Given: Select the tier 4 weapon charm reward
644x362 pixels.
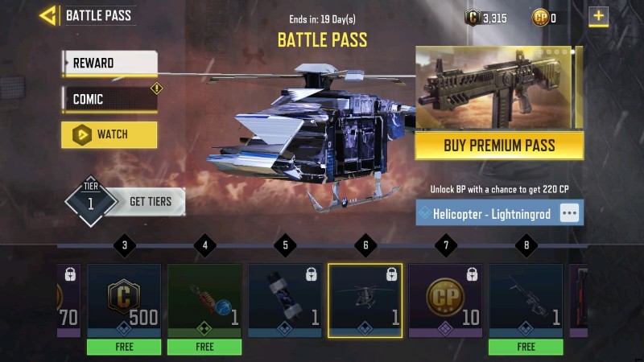Looking at the screenshot, I should 204,301.
